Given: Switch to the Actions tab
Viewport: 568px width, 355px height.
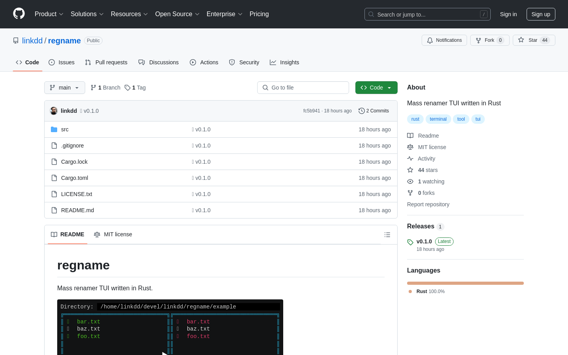Looking at the screenshot, I should click(204, 62).
